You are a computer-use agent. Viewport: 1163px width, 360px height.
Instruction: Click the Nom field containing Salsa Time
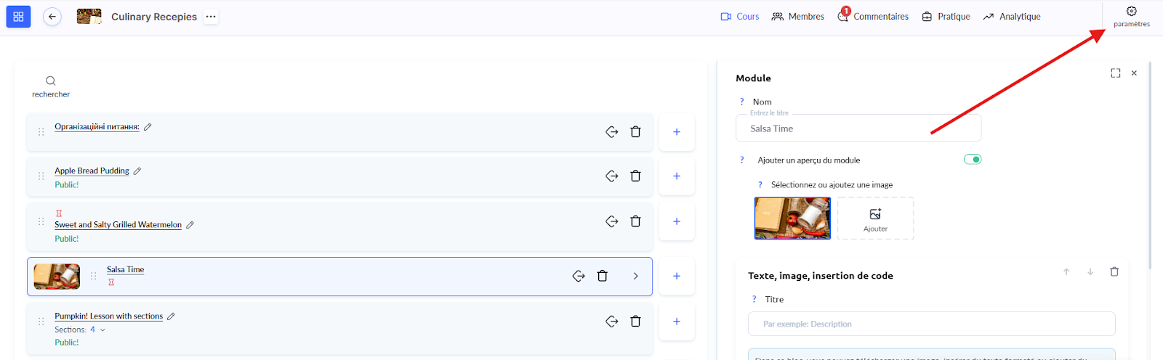858,128
